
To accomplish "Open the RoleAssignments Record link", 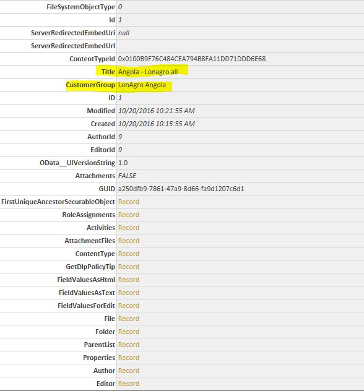I will [x=129, y=215].
